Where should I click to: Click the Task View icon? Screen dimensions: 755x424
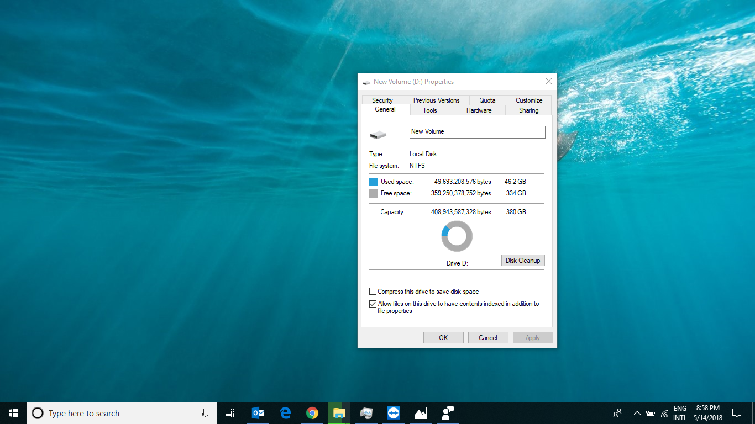coord(230,413)
